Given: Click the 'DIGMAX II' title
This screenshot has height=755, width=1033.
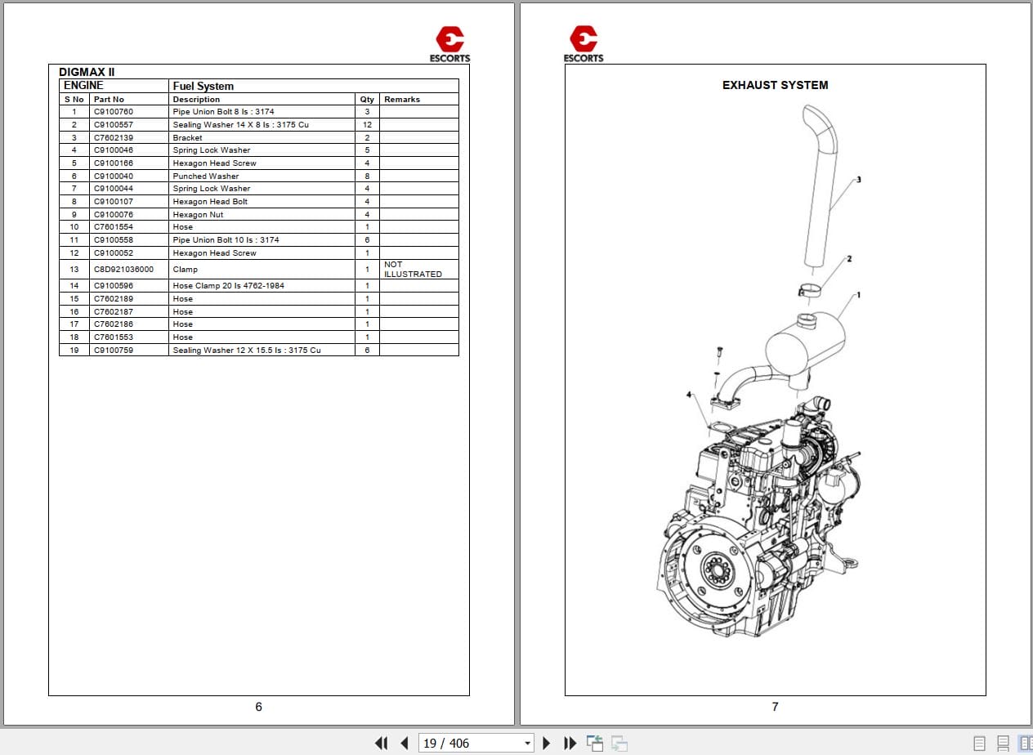Looking at the screenshot, I should pos(87,72).
